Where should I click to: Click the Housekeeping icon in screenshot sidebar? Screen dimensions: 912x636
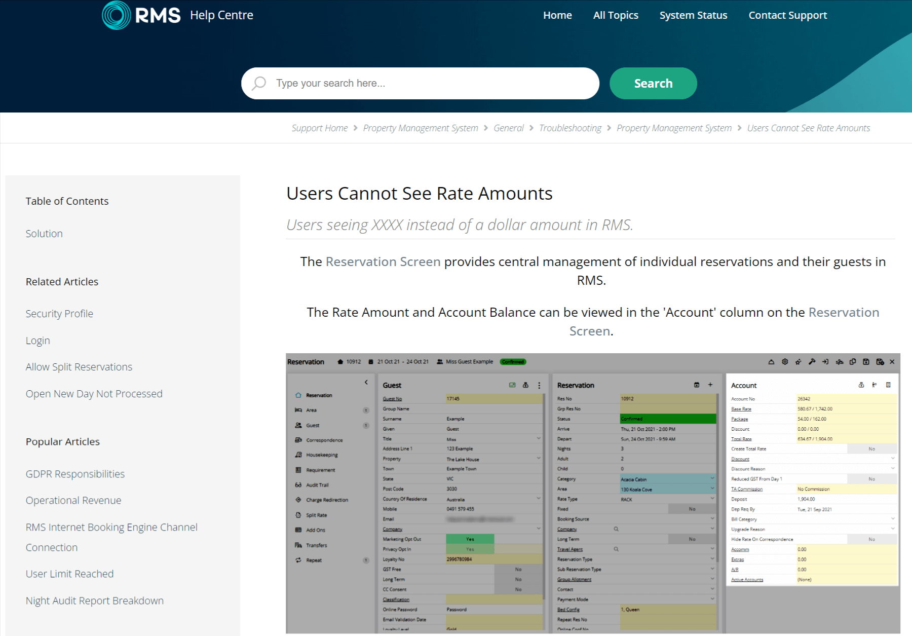point(298,455)
